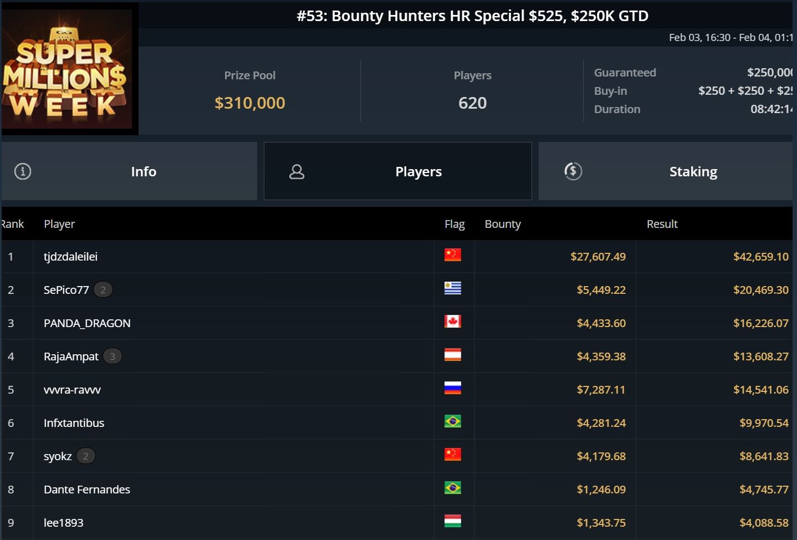Click the Staking dollar coin icon
The width and height of the screenshot is (797, 540).
(573, 171)
